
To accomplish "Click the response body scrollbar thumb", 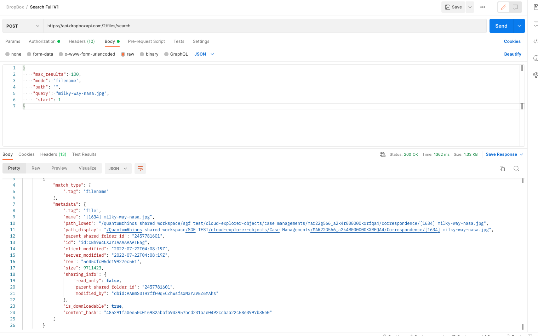I will pos(522,180).
